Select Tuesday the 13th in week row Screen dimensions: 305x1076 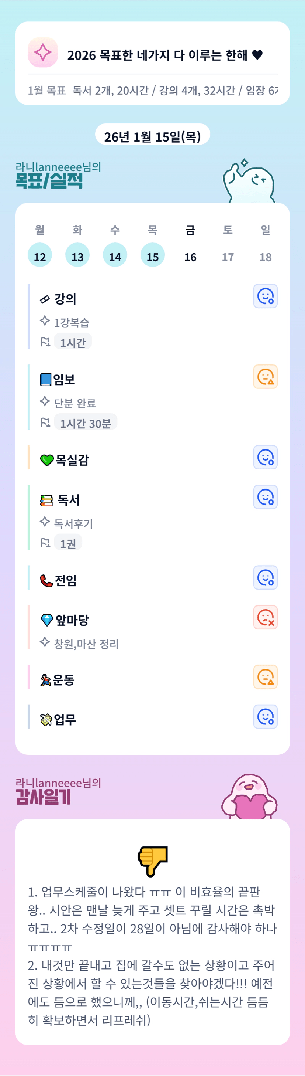coord(77,255)
